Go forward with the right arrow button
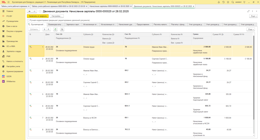 pos(34,11)
